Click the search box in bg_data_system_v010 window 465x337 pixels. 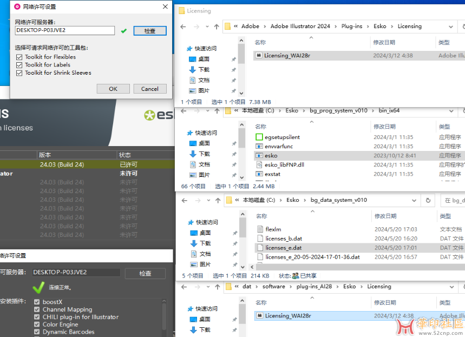point(453,200)
